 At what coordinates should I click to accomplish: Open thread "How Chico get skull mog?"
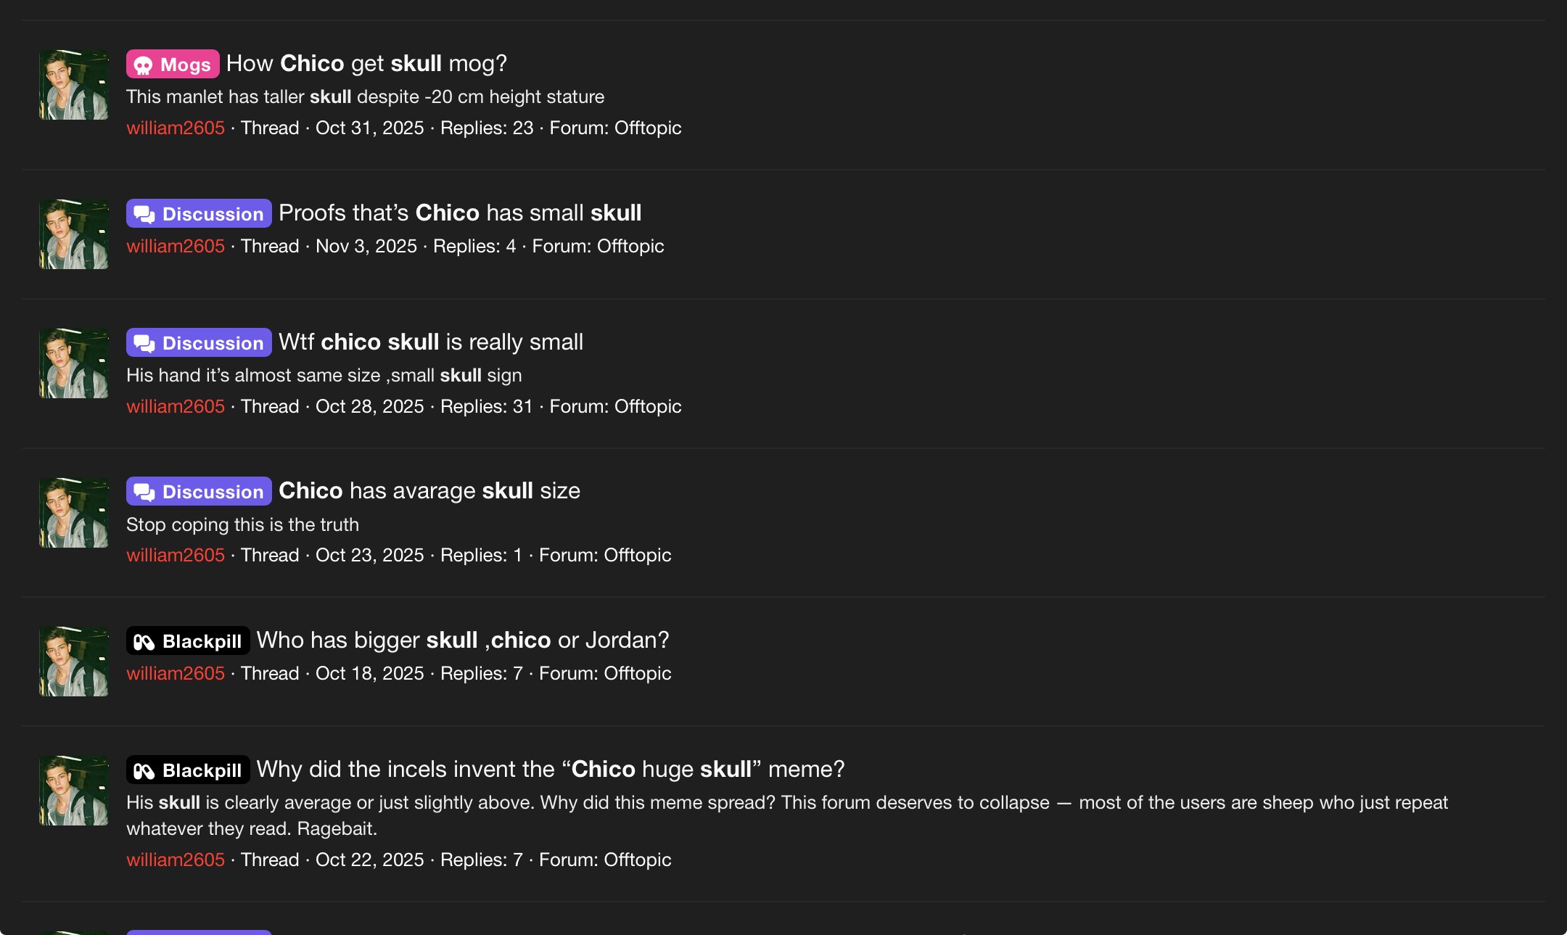[366, 64]
